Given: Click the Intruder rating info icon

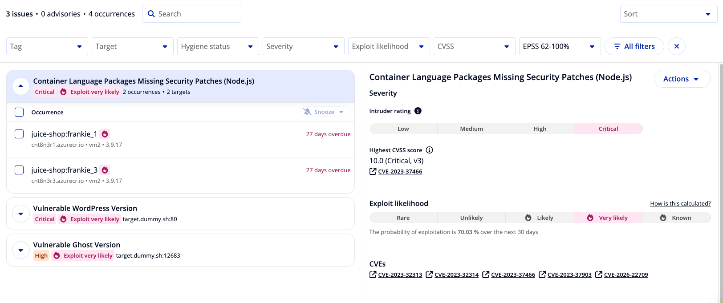Looking at the screenshot, I should [x=418, y=111].
